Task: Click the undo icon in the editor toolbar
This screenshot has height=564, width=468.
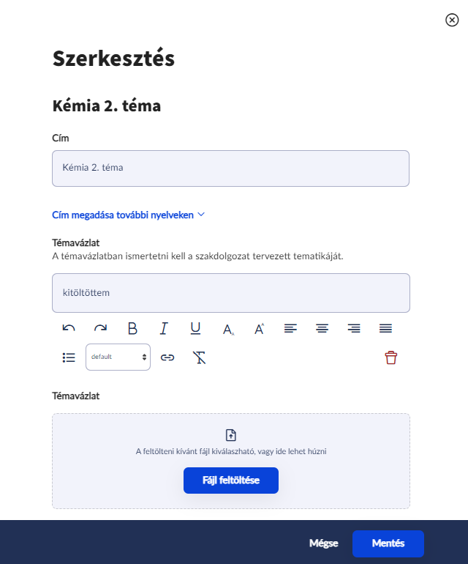Action: [69, 328]
